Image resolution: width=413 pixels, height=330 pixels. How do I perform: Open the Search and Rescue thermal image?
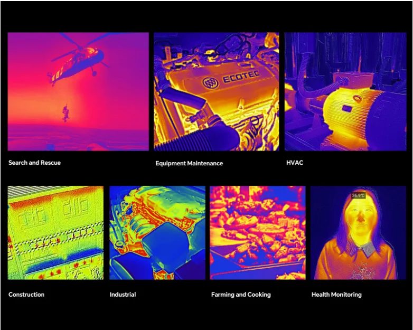tap(78, 92)
